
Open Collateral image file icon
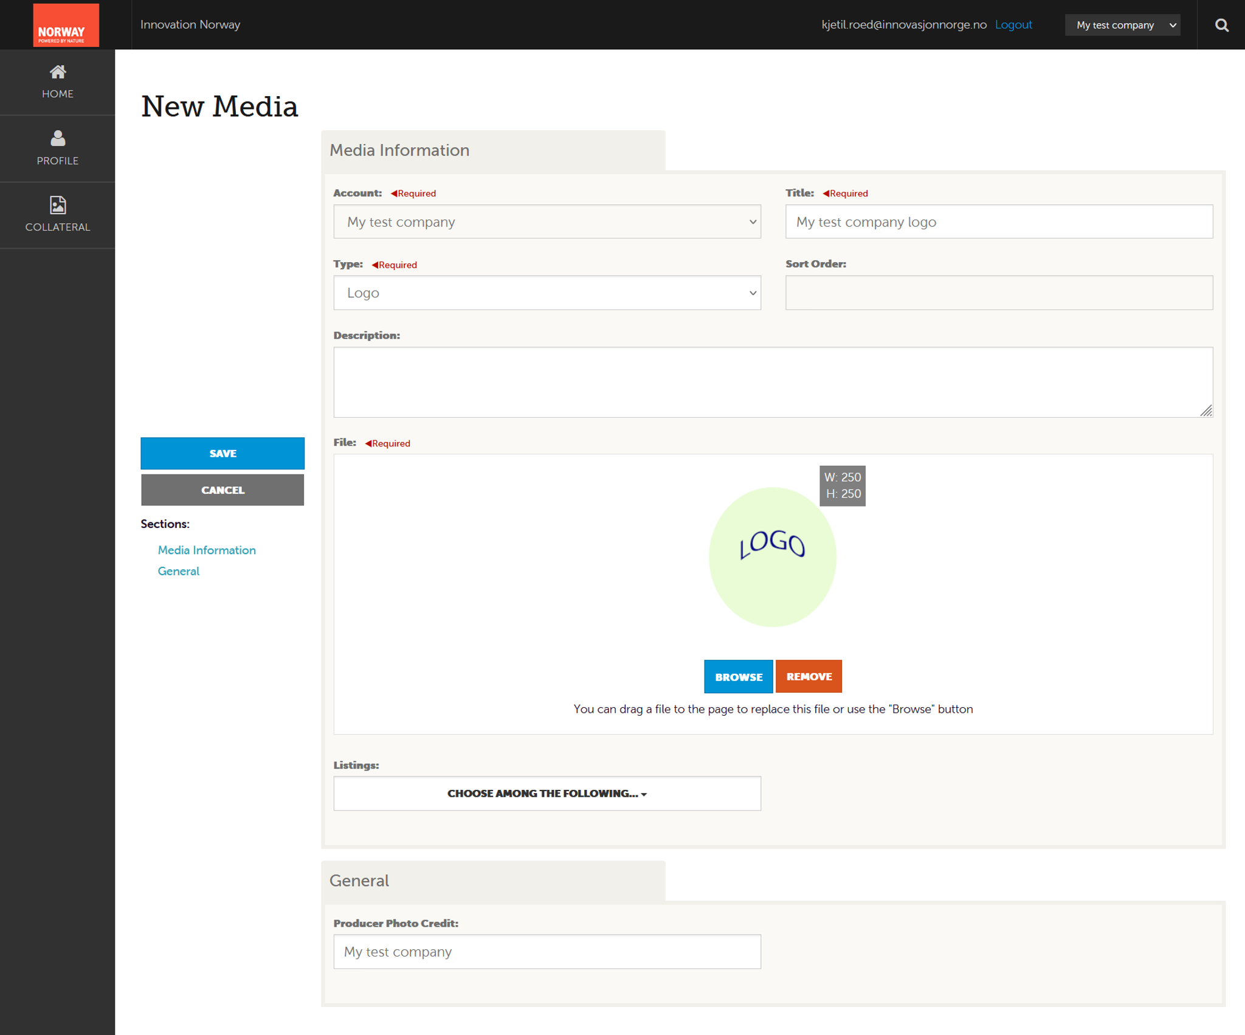pos(58,205)
